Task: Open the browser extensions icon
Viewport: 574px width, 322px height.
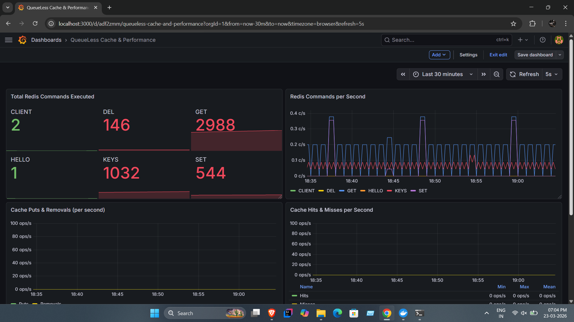Action: (x=532, y=24)
